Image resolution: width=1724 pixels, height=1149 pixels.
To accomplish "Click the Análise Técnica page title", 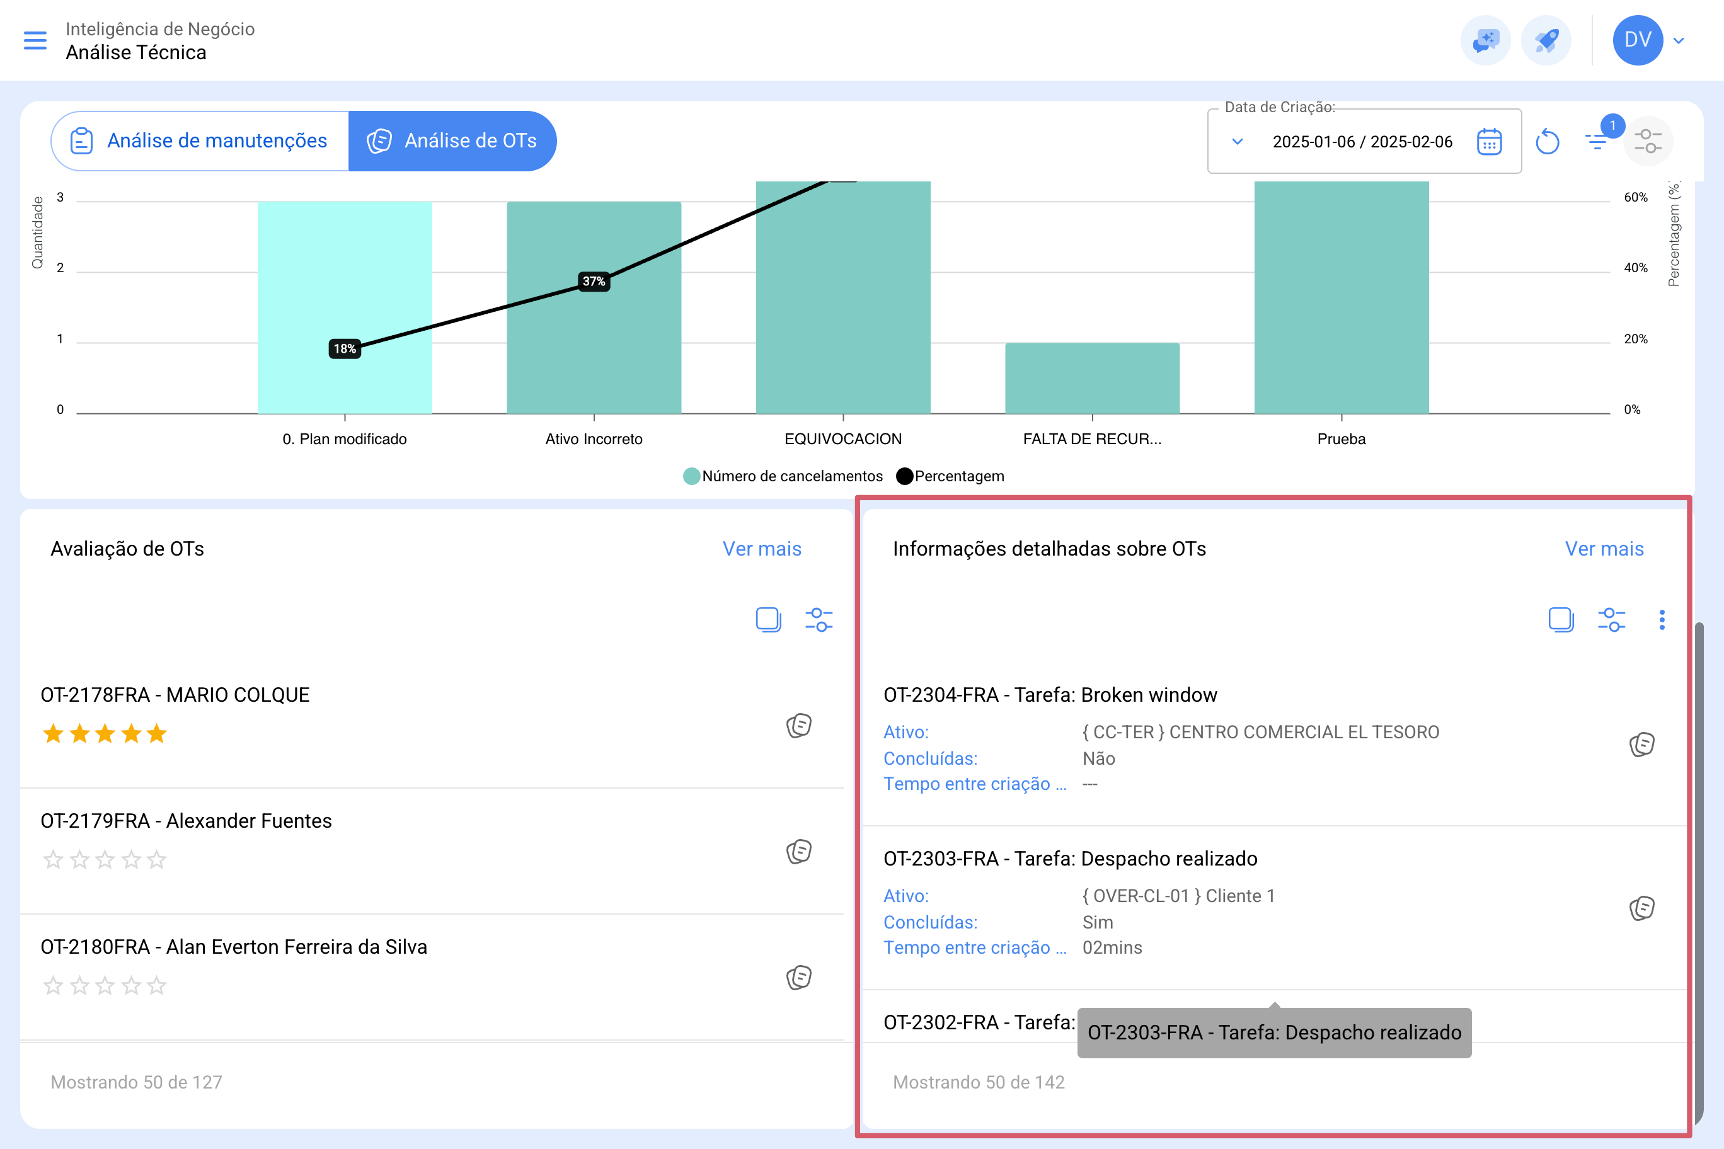I will (x=135, y=53).
